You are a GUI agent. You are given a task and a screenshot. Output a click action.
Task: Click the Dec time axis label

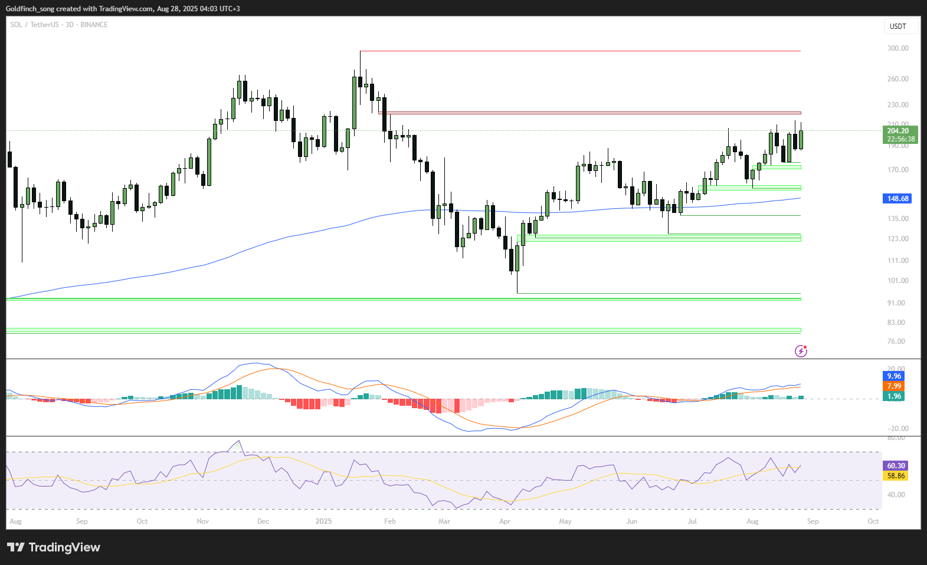click(263, 521)
